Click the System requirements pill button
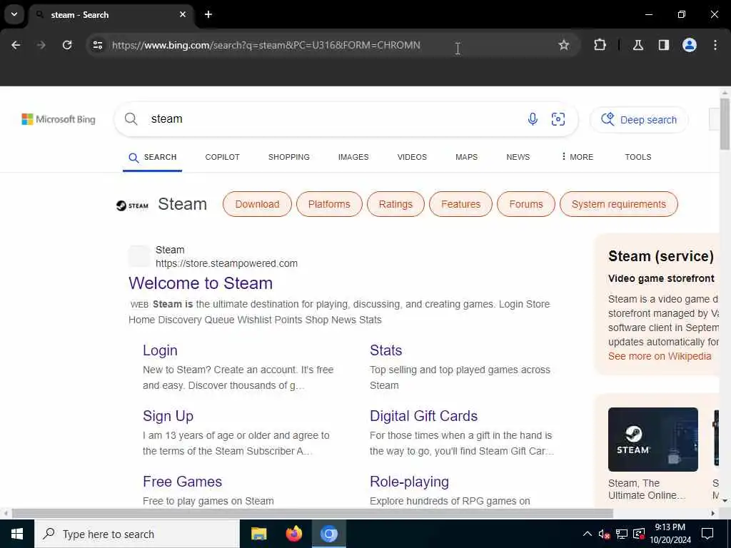 pos(619,204)
